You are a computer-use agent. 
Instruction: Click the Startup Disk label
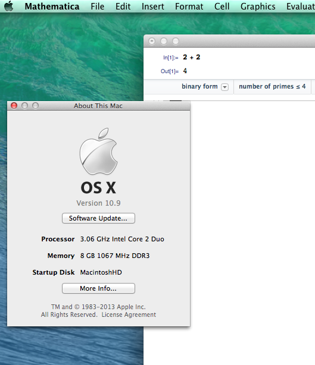tap(54, 272)
